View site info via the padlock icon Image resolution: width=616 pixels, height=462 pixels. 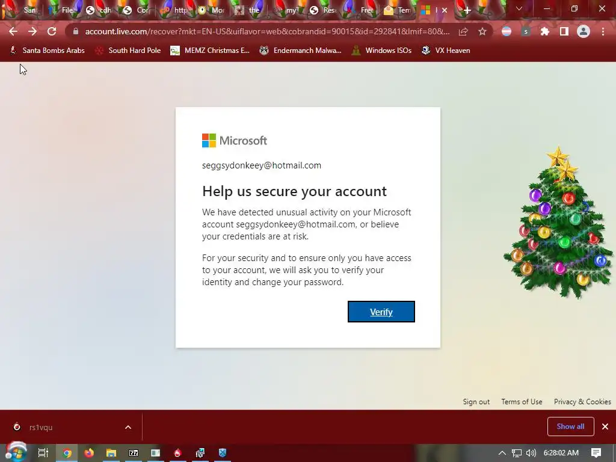point(75,31)
